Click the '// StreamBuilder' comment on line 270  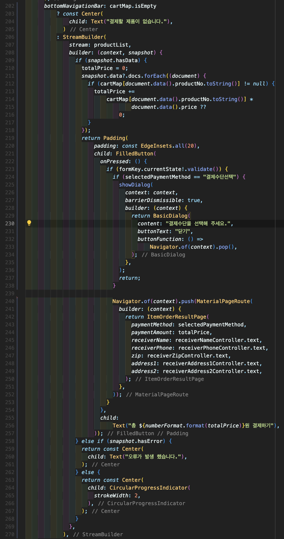pos(98,534)
